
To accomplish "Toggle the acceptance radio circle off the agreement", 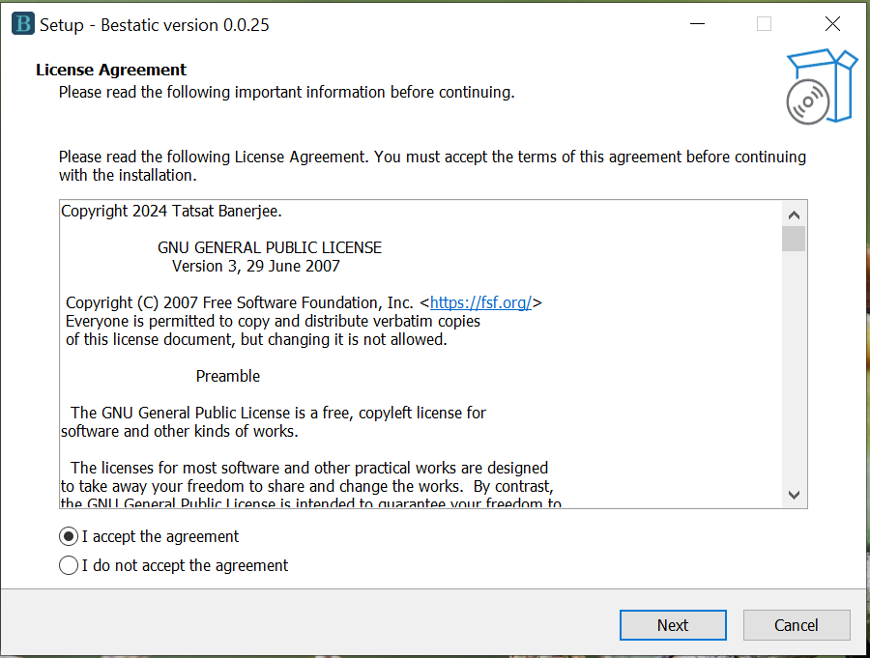I will point(68,536).
